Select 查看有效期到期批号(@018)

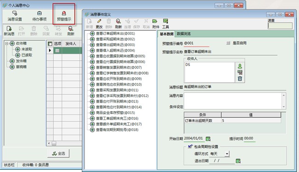(x=117, y=130)
